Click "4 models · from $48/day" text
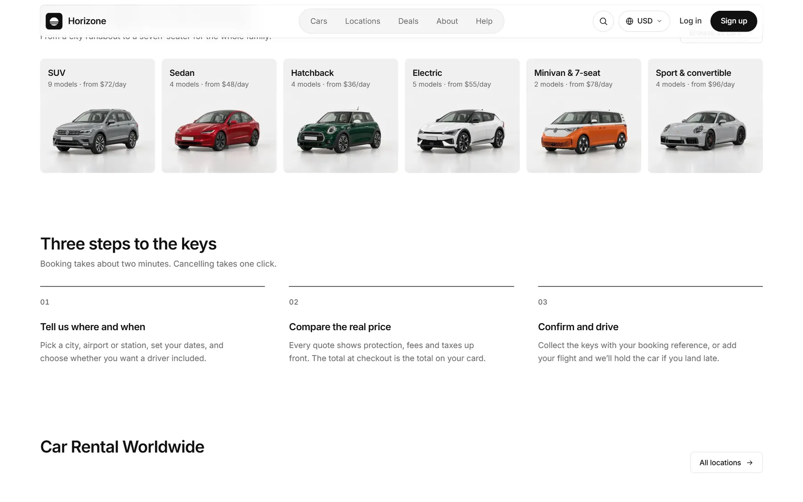The width and height of the screenshot is (803, 502). [x=209, y=84]
